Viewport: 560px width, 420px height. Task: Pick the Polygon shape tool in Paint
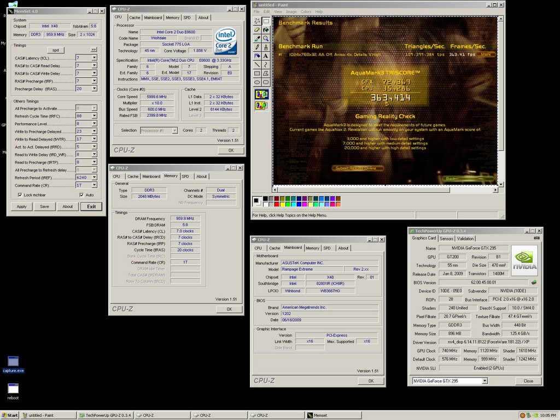[x=266, y=73]
